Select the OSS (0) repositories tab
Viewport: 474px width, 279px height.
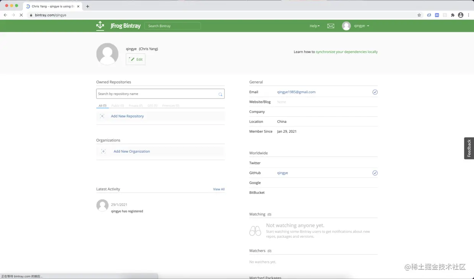pyautogui.click(x=153, y=106)
